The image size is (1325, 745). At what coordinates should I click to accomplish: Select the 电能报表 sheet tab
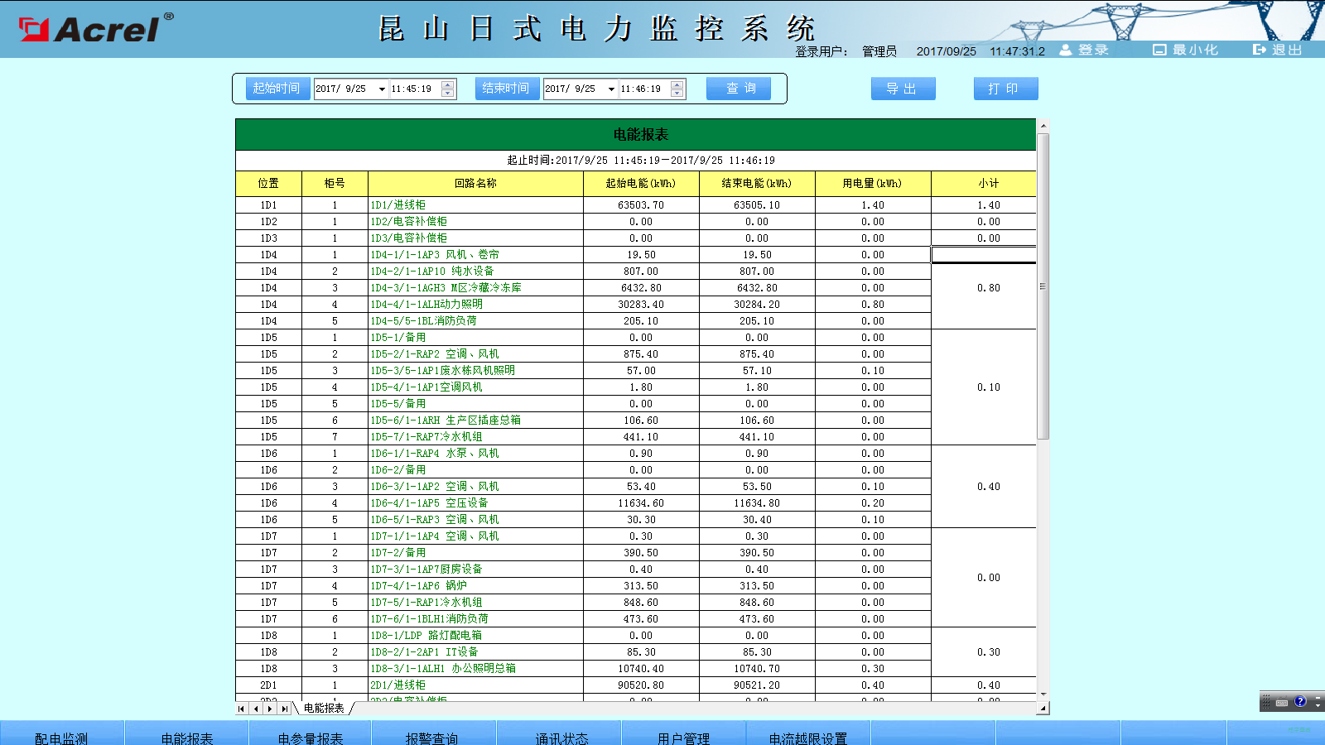(324, 709)
